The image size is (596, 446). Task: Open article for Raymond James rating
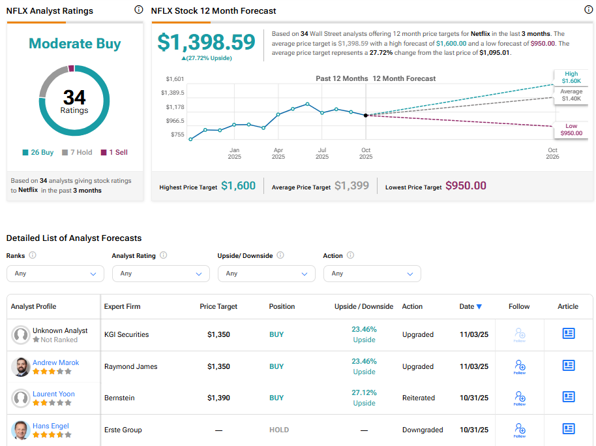pyautogui.click(x=568, y=366)
